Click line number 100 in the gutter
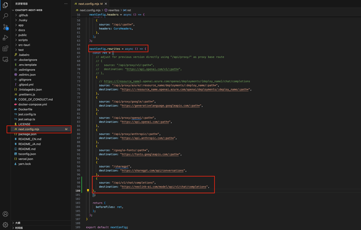361x230 pixels. click(x=78, y=191)
